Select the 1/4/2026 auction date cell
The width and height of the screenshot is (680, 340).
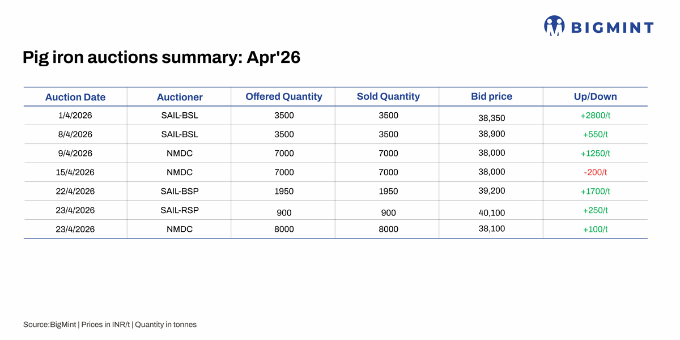75,115
